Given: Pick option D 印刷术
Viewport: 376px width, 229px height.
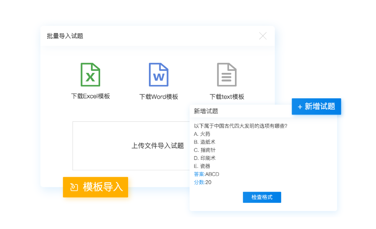Looking at the screenshot, I should pyautogui.click(x=204, y=158).
